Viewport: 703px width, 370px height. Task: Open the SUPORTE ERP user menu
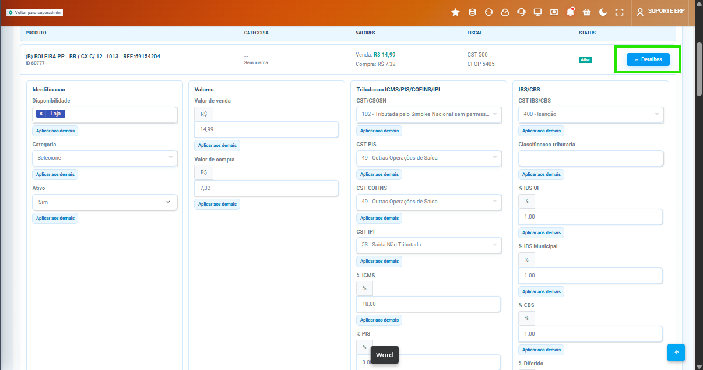point(660,12)
